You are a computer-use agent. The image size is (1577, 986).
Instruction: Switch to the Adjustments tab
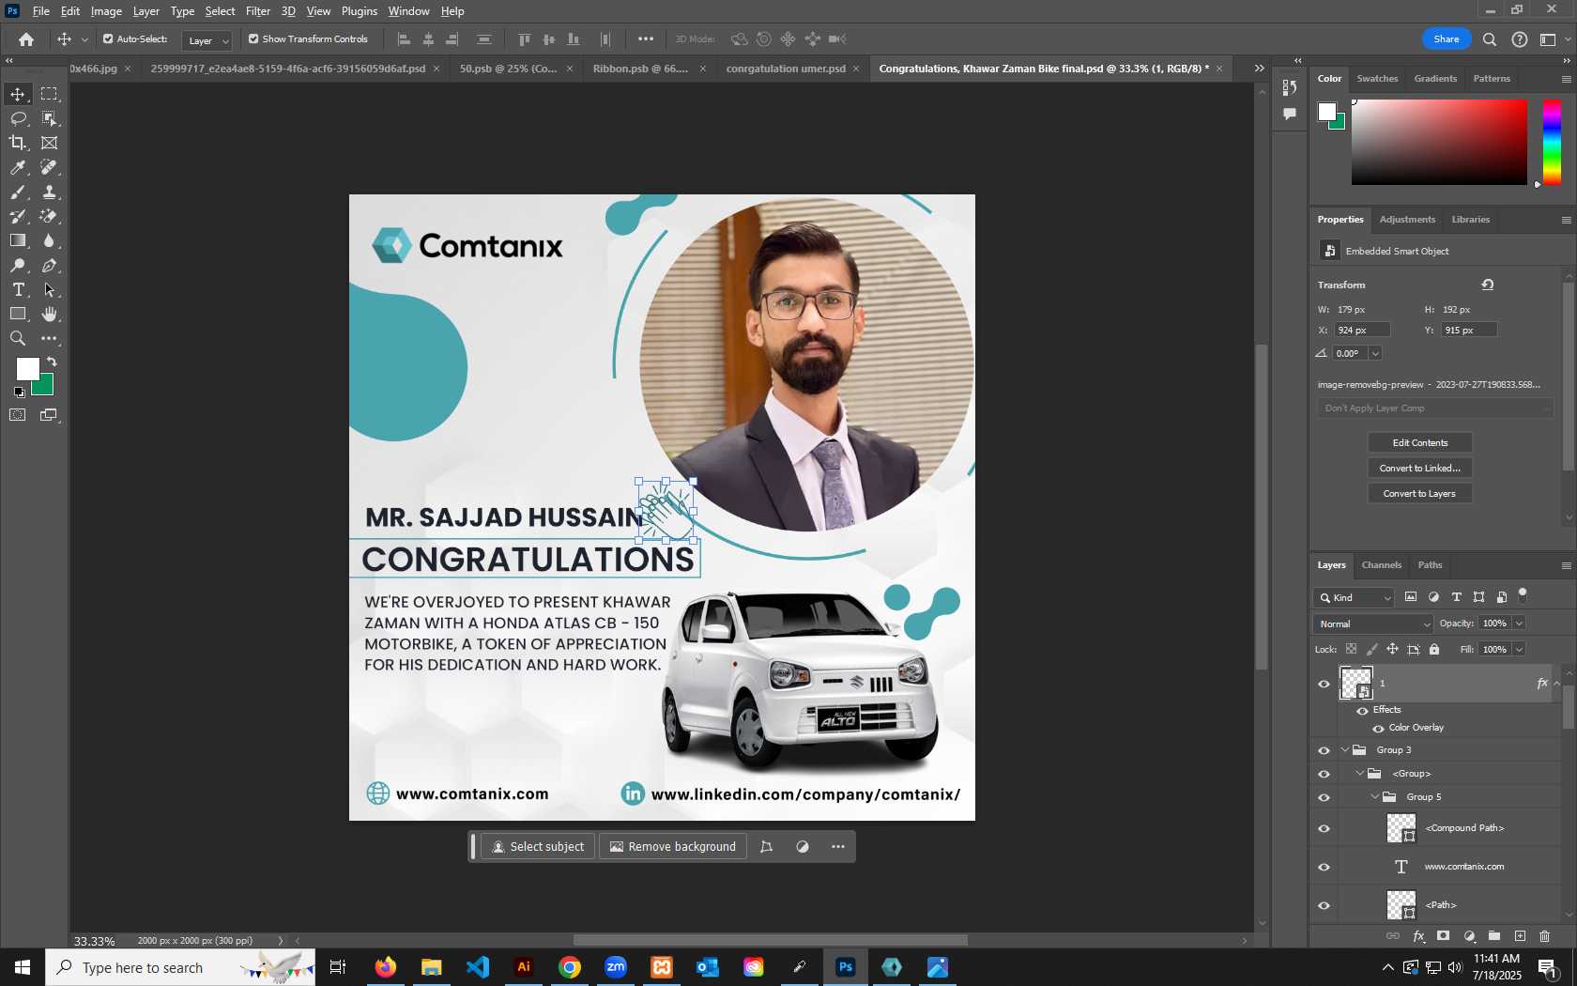click(x=1407, y=220)
